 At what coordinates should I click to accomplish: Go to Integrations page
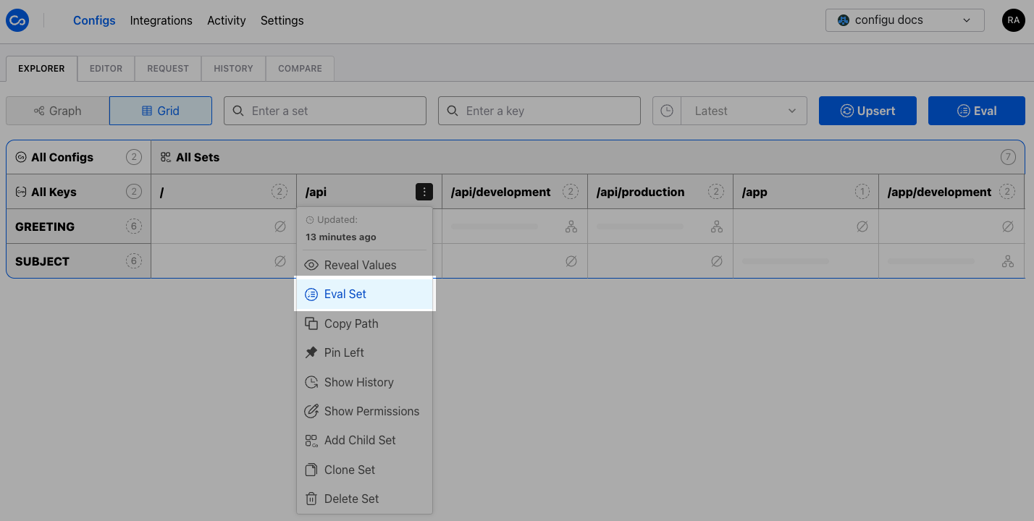tap(161, 20)
